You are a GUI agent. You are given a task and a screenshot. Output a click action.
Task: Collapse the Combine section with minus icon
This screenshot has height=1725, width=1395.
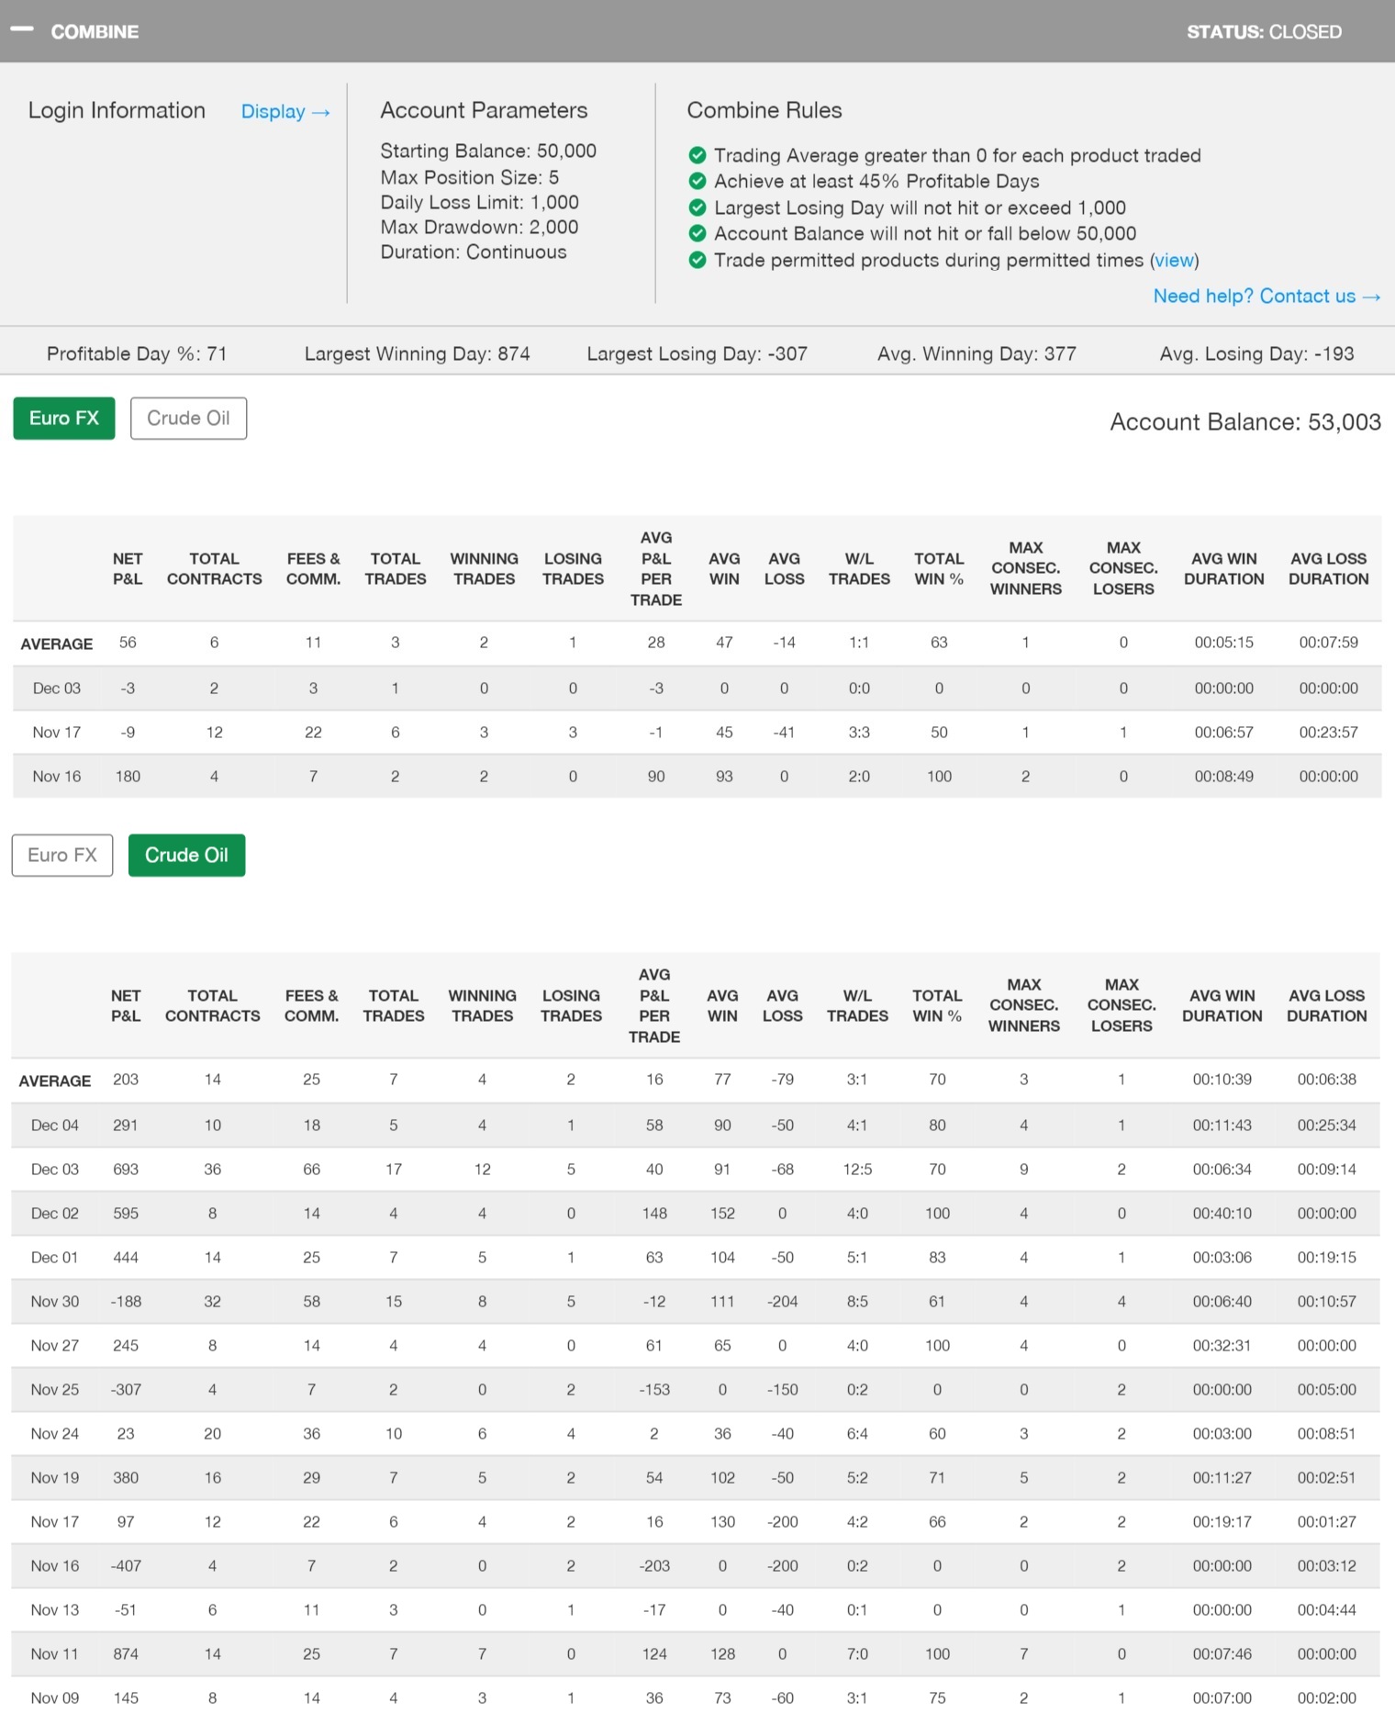pyautogui.click(x=22, y=30)
